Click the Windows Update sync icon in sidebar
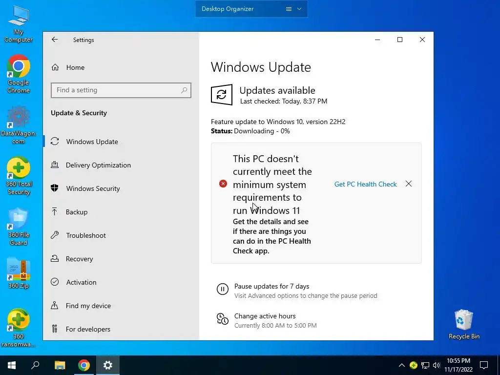This screenshot has height=375, width=500. point(55,141)
